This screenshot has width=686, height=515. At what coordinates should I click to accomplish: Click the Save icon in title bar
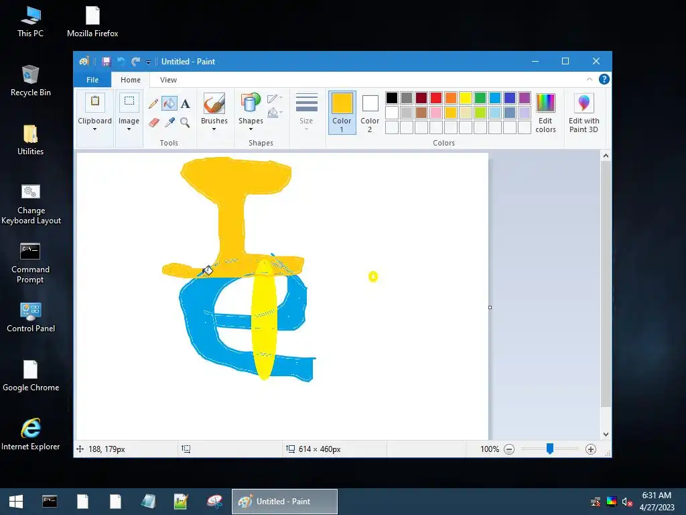(107, 62)
